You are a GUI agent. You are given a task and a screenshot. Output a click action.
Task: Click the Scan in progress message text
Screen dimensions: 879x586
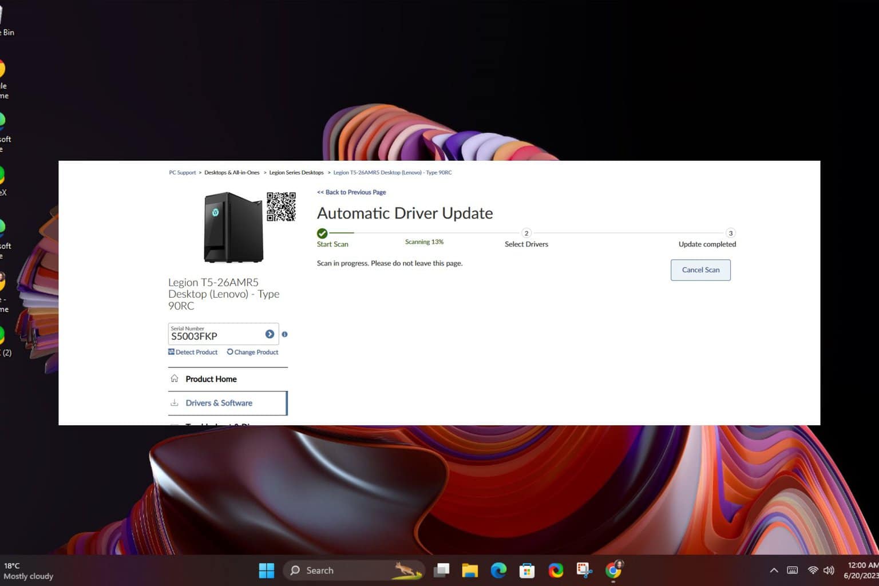click(390, 263)
